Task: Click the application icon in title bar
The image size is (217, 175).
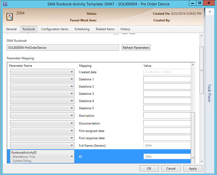Action: pos(5,4)
